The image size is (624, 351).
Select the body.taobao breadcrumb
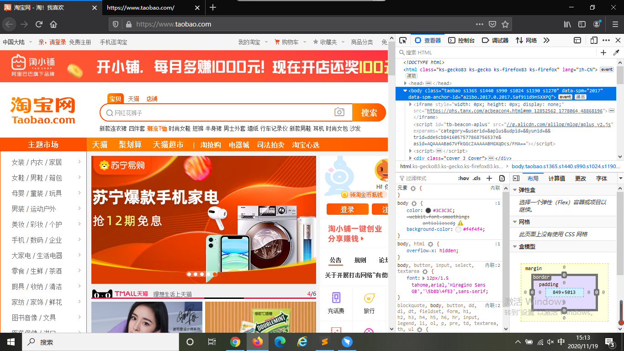pos(565,166)
